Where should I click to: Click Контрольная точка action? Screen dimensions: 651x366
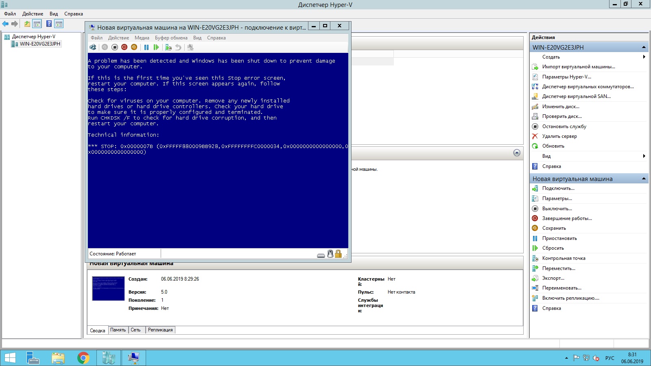(564, 258)
